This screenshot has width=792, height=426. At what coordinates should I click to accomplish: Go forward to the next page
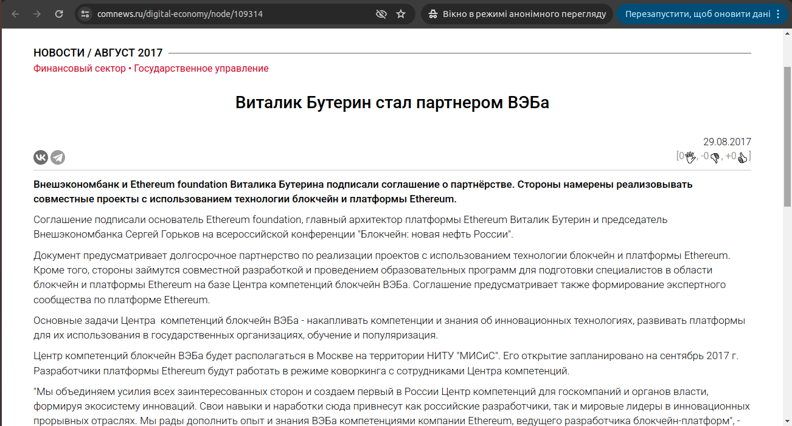(37, 14)
